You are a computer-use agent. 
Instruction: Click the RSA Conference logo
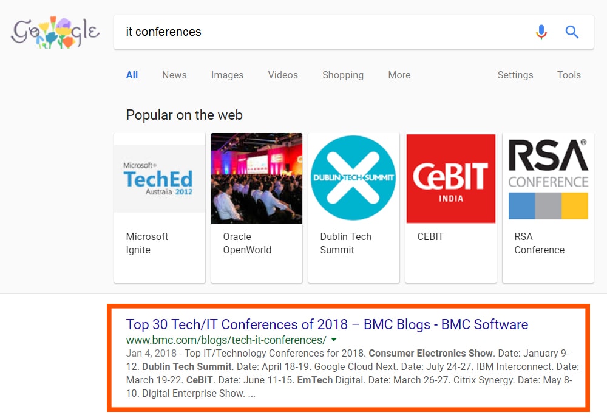coord(548,178)
